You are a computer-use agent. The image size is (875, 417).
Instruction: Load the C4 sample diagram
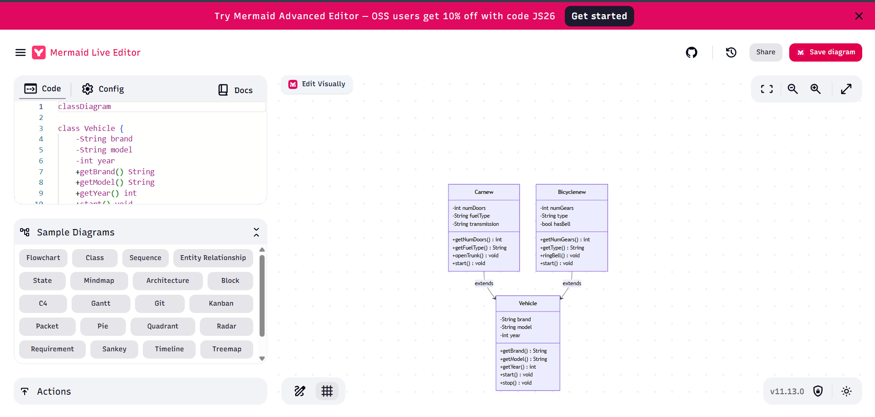[x=43, y=304]
